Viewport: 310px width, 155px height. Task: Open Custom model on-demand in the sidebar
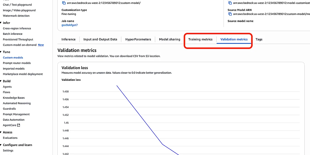[20, 45]
